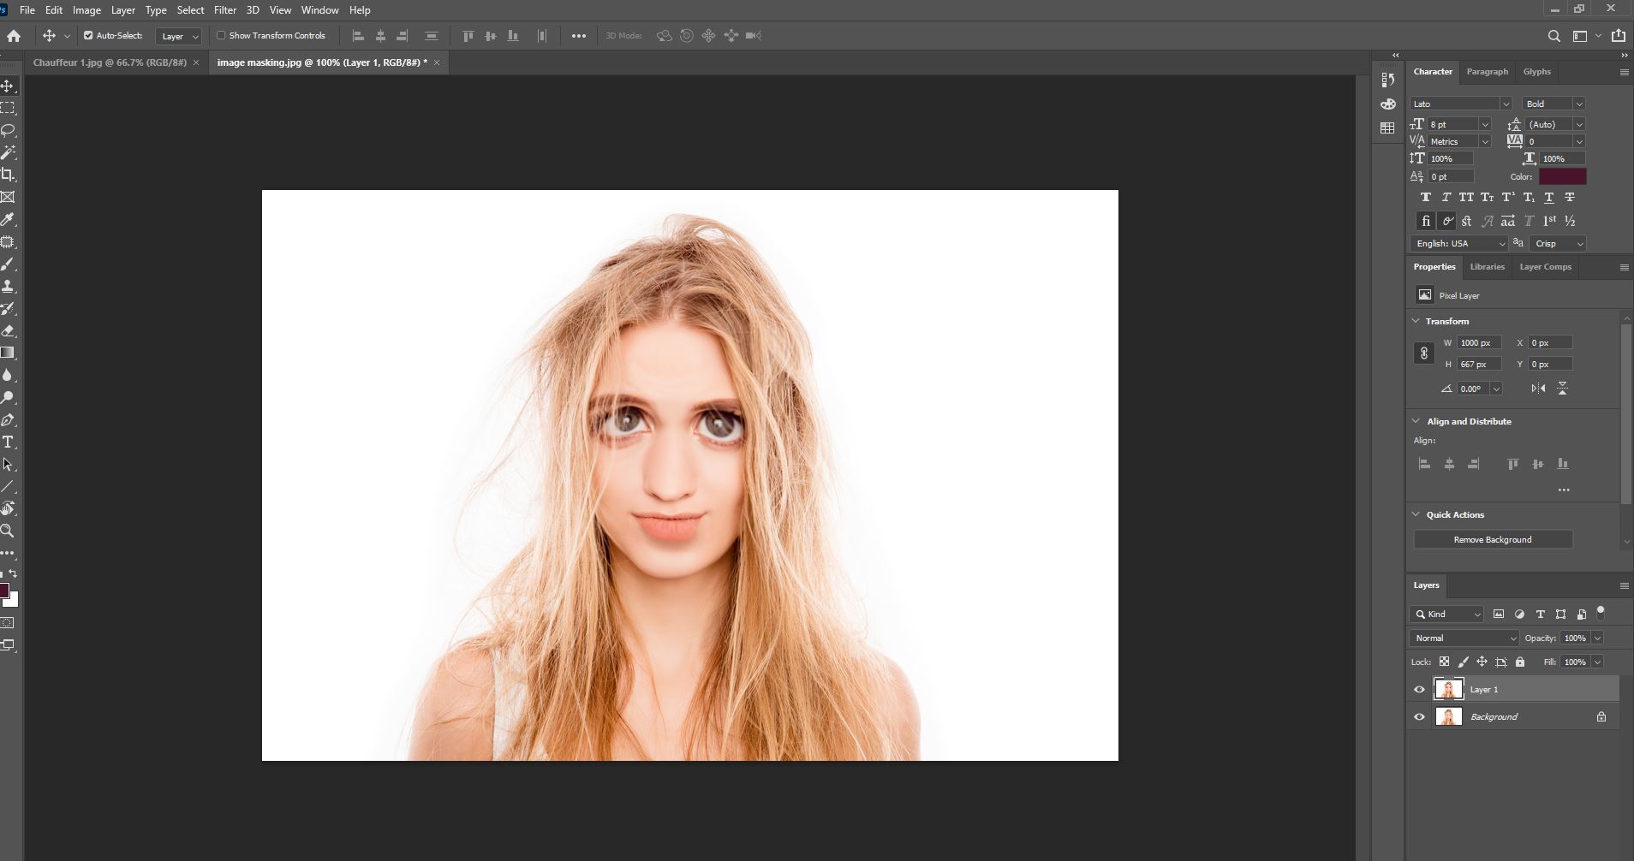Select the Blur tool
Viewport: 1634px width, 861px height.
pyautogui.click(x=8, y=375)
